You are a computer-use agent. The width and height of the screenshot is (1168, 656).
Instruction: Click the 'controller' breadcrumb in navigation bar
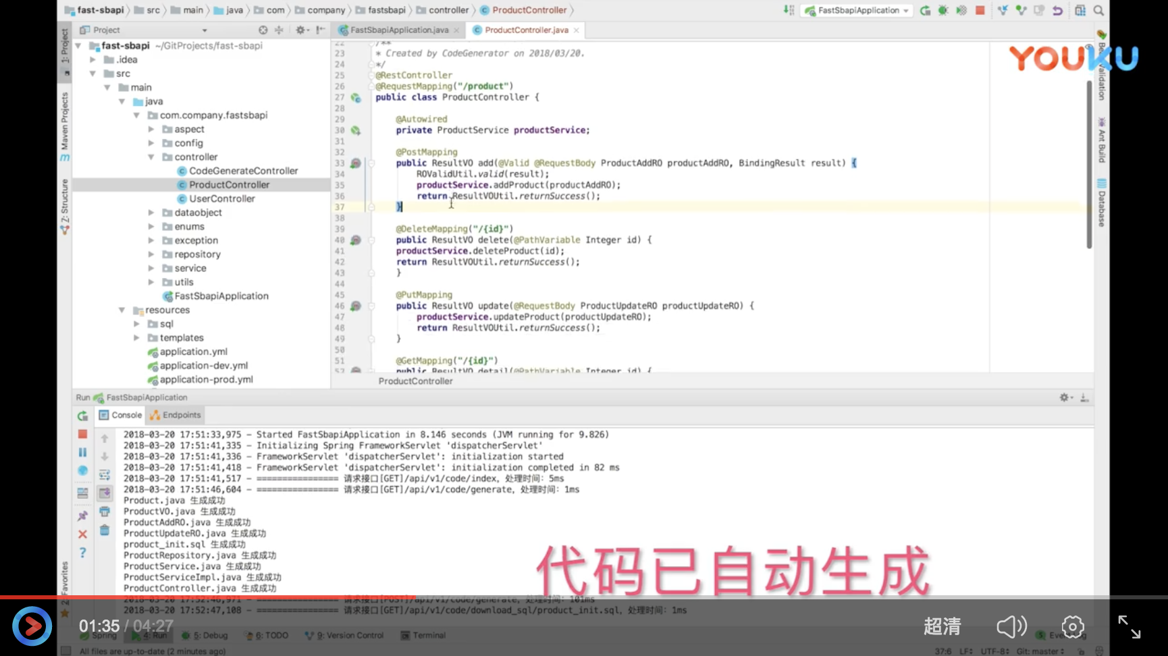pos(442,10)
